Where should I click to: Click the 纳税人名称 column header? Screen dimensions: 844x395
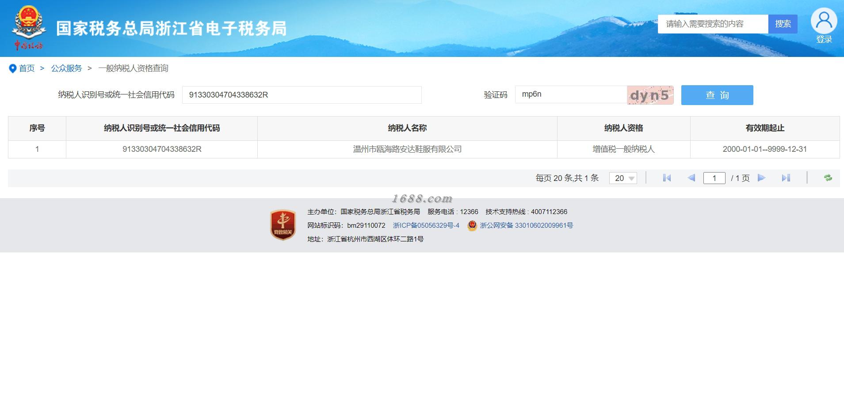tap(407, 128)
